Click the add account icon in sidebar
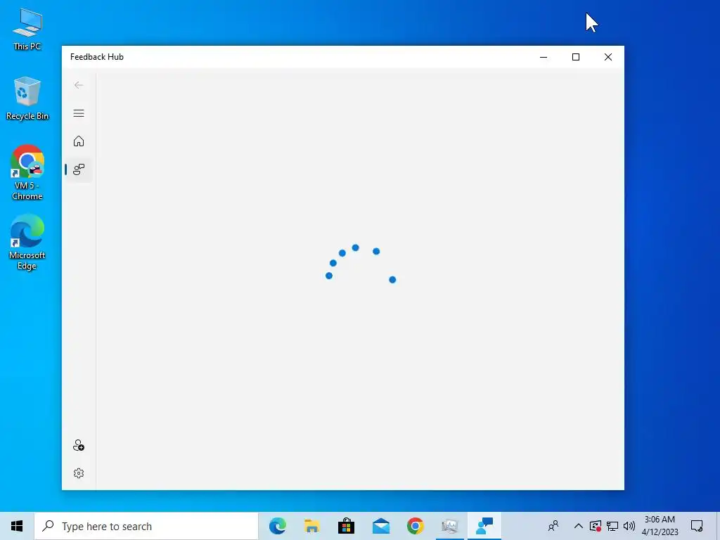720x540 pixels. point(79,445)
